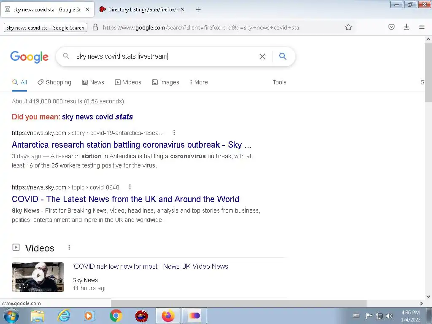Click the '11 hours ago' video timestamp
Image resolution: width=432 pixels, height=324 pixels.
click(x=90, y=288)
